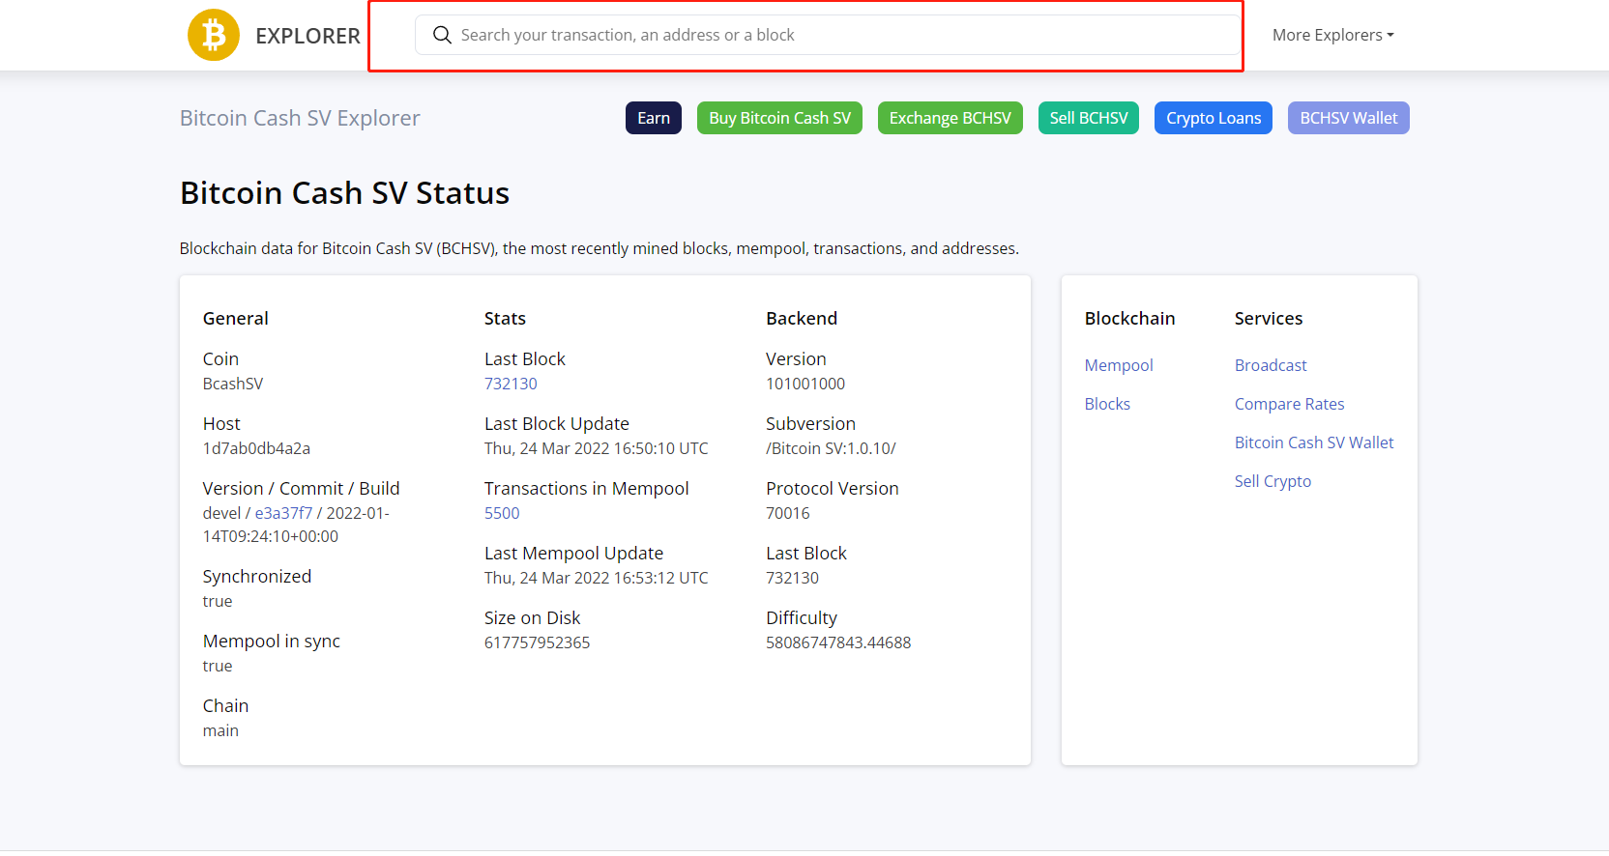Click the Synchronized label
The image size is (1609, 856).
coord(257,577)
